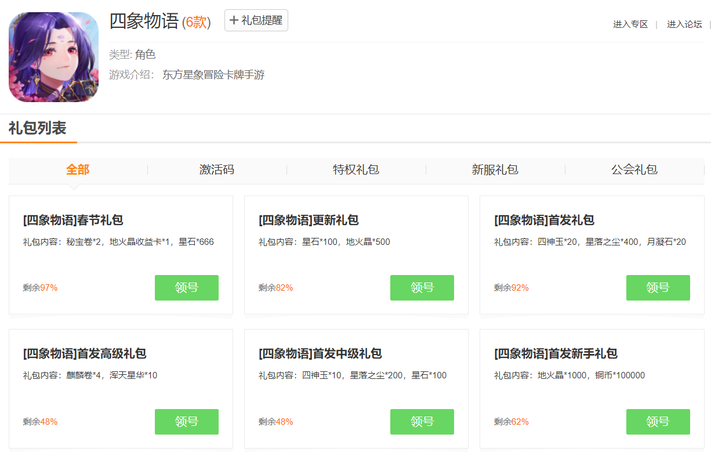711x452 pixels.
Task: Open the 进入论坛 forum link
Action: coord(684,24)
